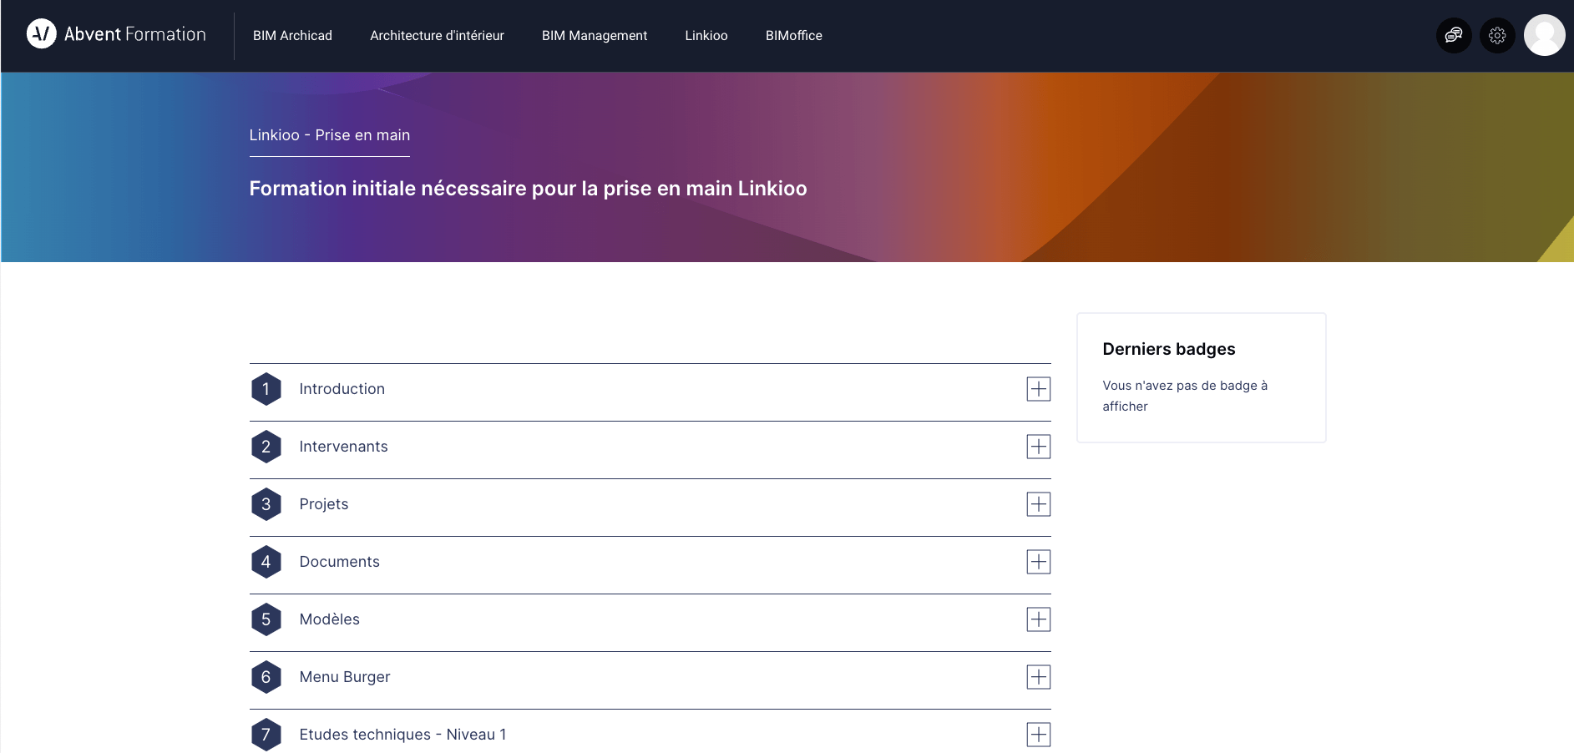Viewport: 1574px width, 753px height.
Task: Click the Abvent Formation site name text
Action: tap(135, 34)
